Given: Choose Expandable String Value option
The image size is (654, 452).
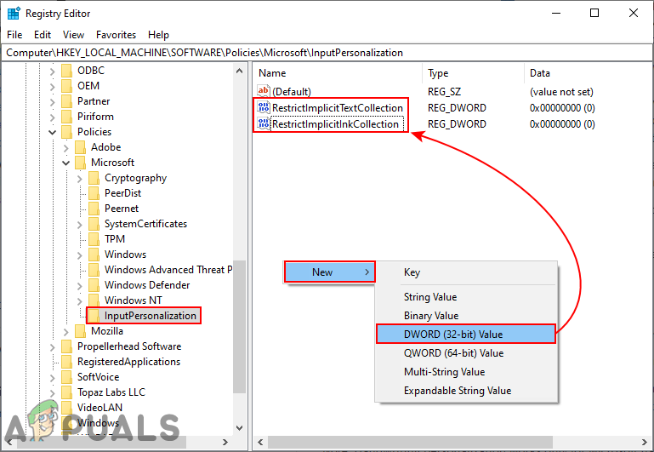Looking at the screenshot, I should click(466, 391).
